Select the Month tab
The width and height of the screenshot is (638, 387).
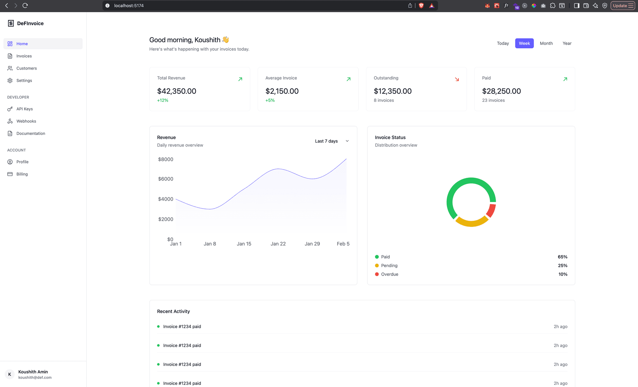coord(546,43)
